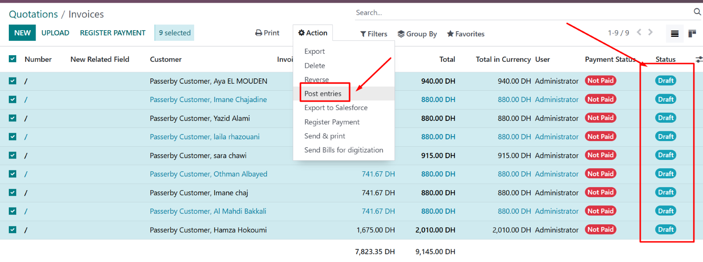Open Passerby Customer, Aya EL MOUDEN record

[x=208, y=81]
